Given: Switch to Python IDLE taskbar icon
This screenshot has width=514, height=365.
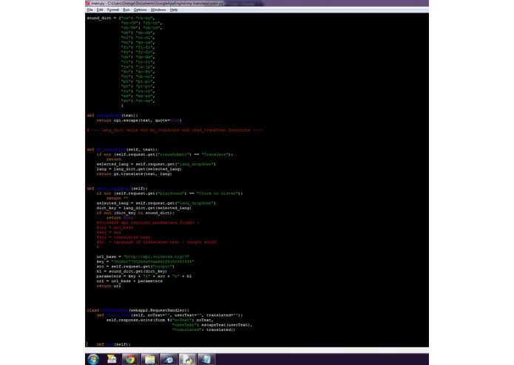Looking at the screenshot, I should [187, 359].
